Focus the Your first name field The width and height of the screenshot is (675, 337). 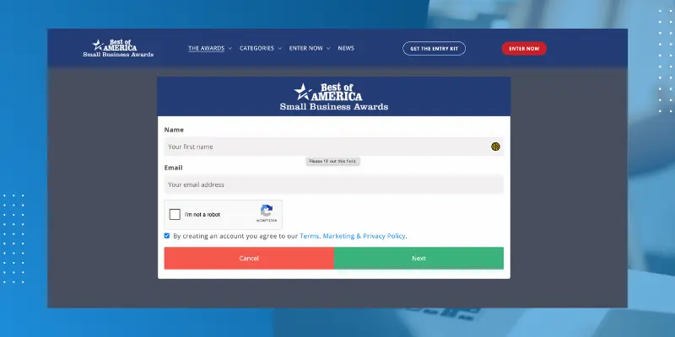[333, 147]
